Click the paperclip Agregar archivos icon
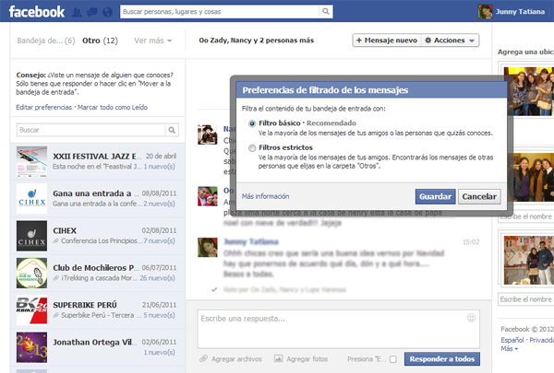This screenshot has width=554, height=373. coord(203,359)
